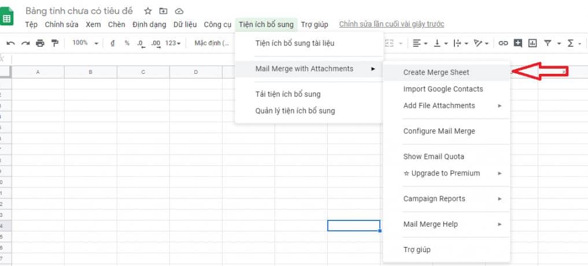Expand the text rotation dropdown arrow
The height and width of the screenshot is (266, 588).
coord(486,44)
